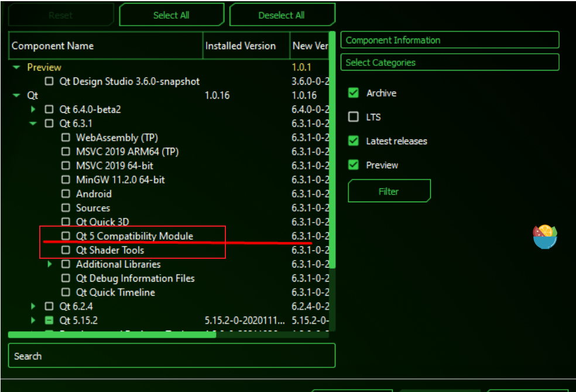Open the Component Information tab

(450, 40)
